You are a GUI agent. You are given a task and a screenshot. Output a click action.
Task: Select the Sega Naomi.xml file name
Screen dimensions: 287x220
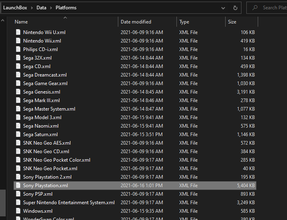tap(41, 126)
